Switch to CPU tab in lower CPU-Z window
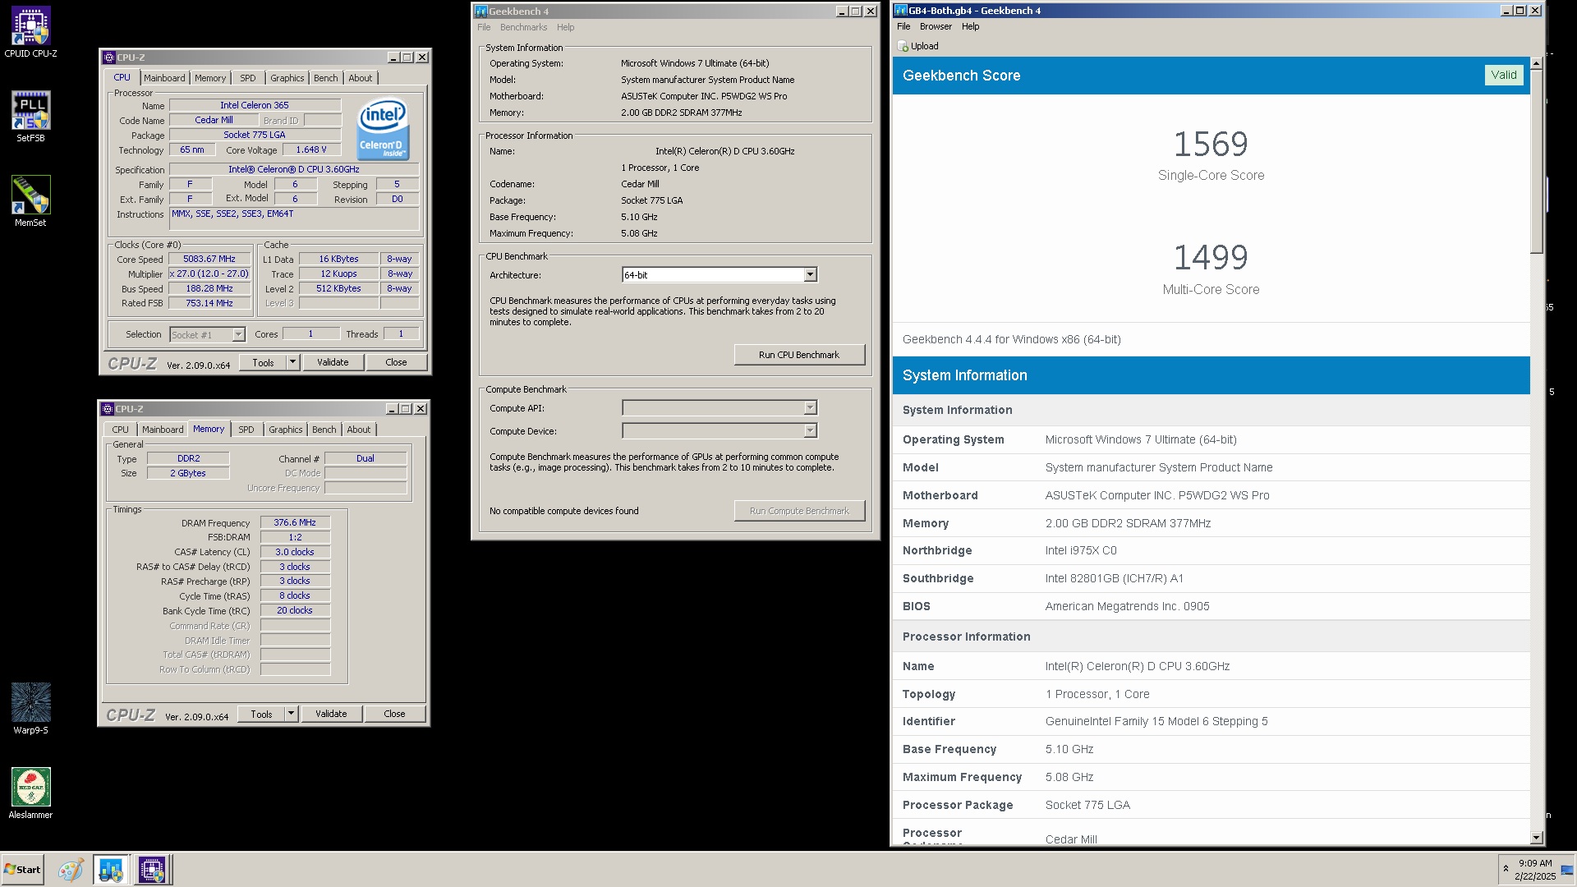The height and width of the screenshot is (887, 1577). [121, 430]
